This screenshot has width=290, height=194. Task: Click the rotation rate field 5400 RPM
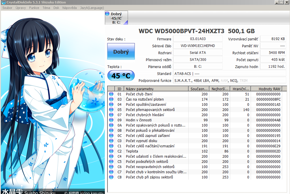(273, 53)
